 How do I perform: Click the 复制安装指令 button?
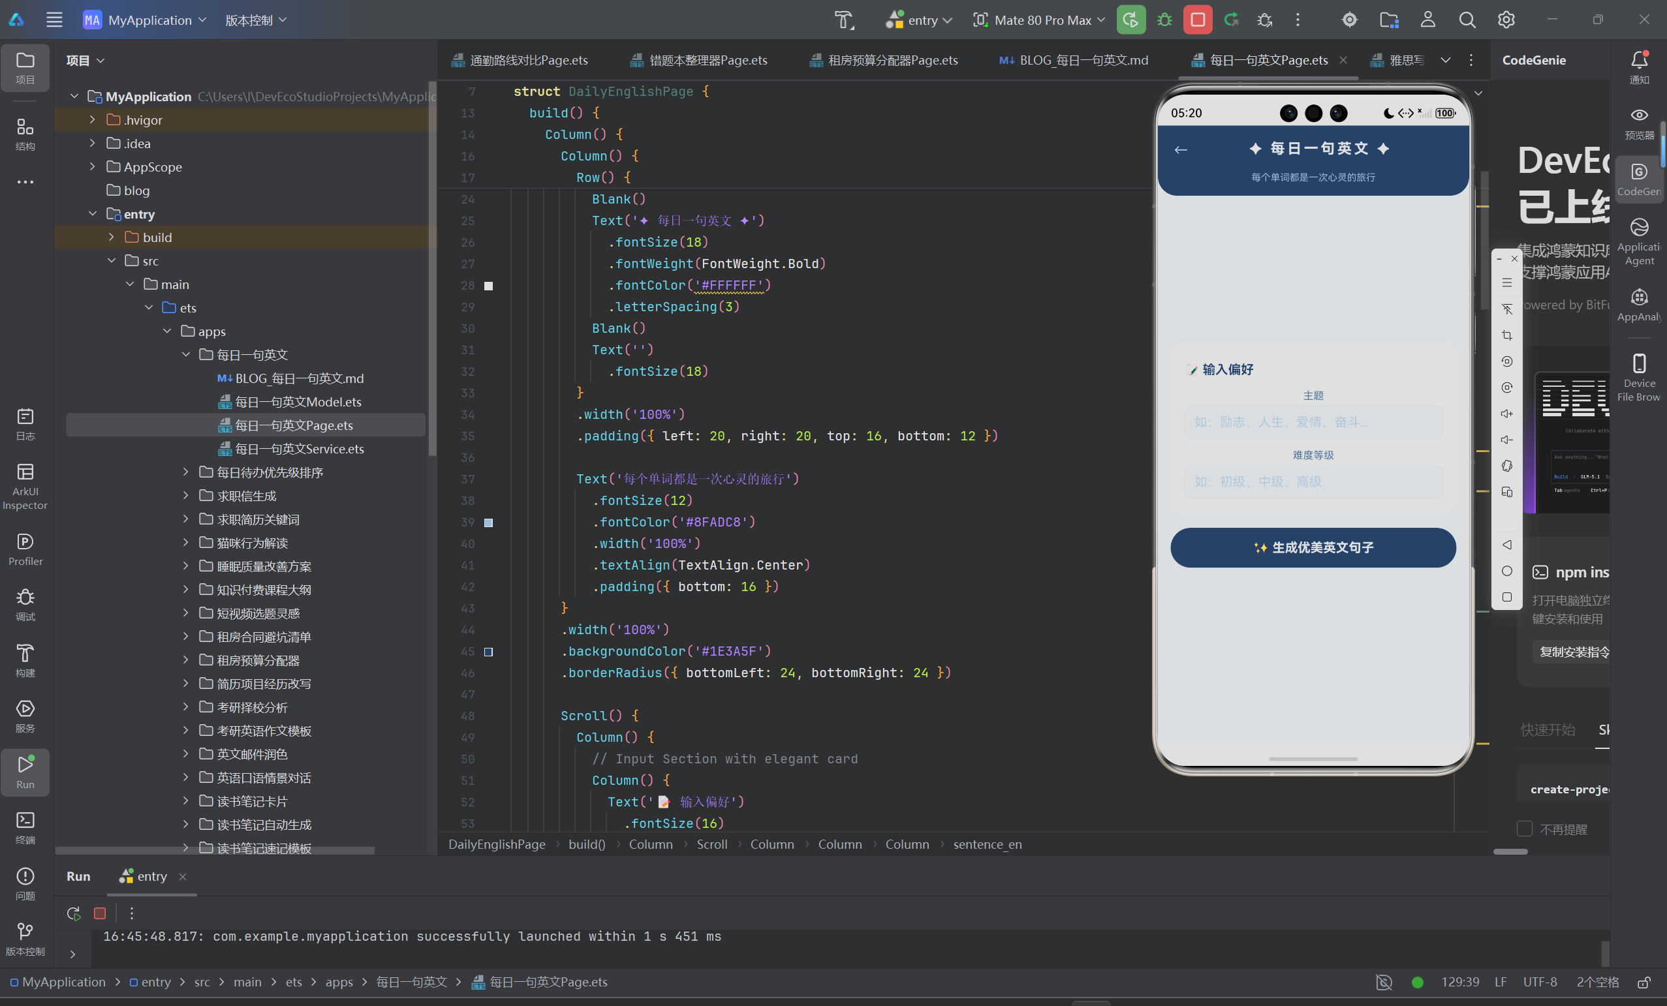click(x=1572, y=652)
